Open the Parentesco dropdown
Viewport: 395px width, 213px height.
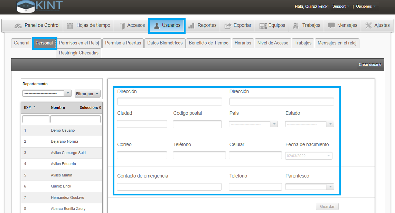click(330, 187)
